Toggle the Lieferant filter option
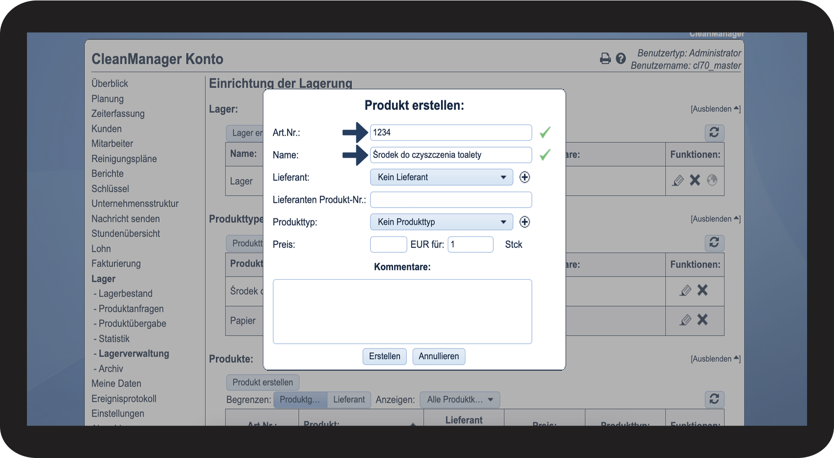The width and height of the screenshot is (834, 458). pyautogui.click(x=349, y=400)
